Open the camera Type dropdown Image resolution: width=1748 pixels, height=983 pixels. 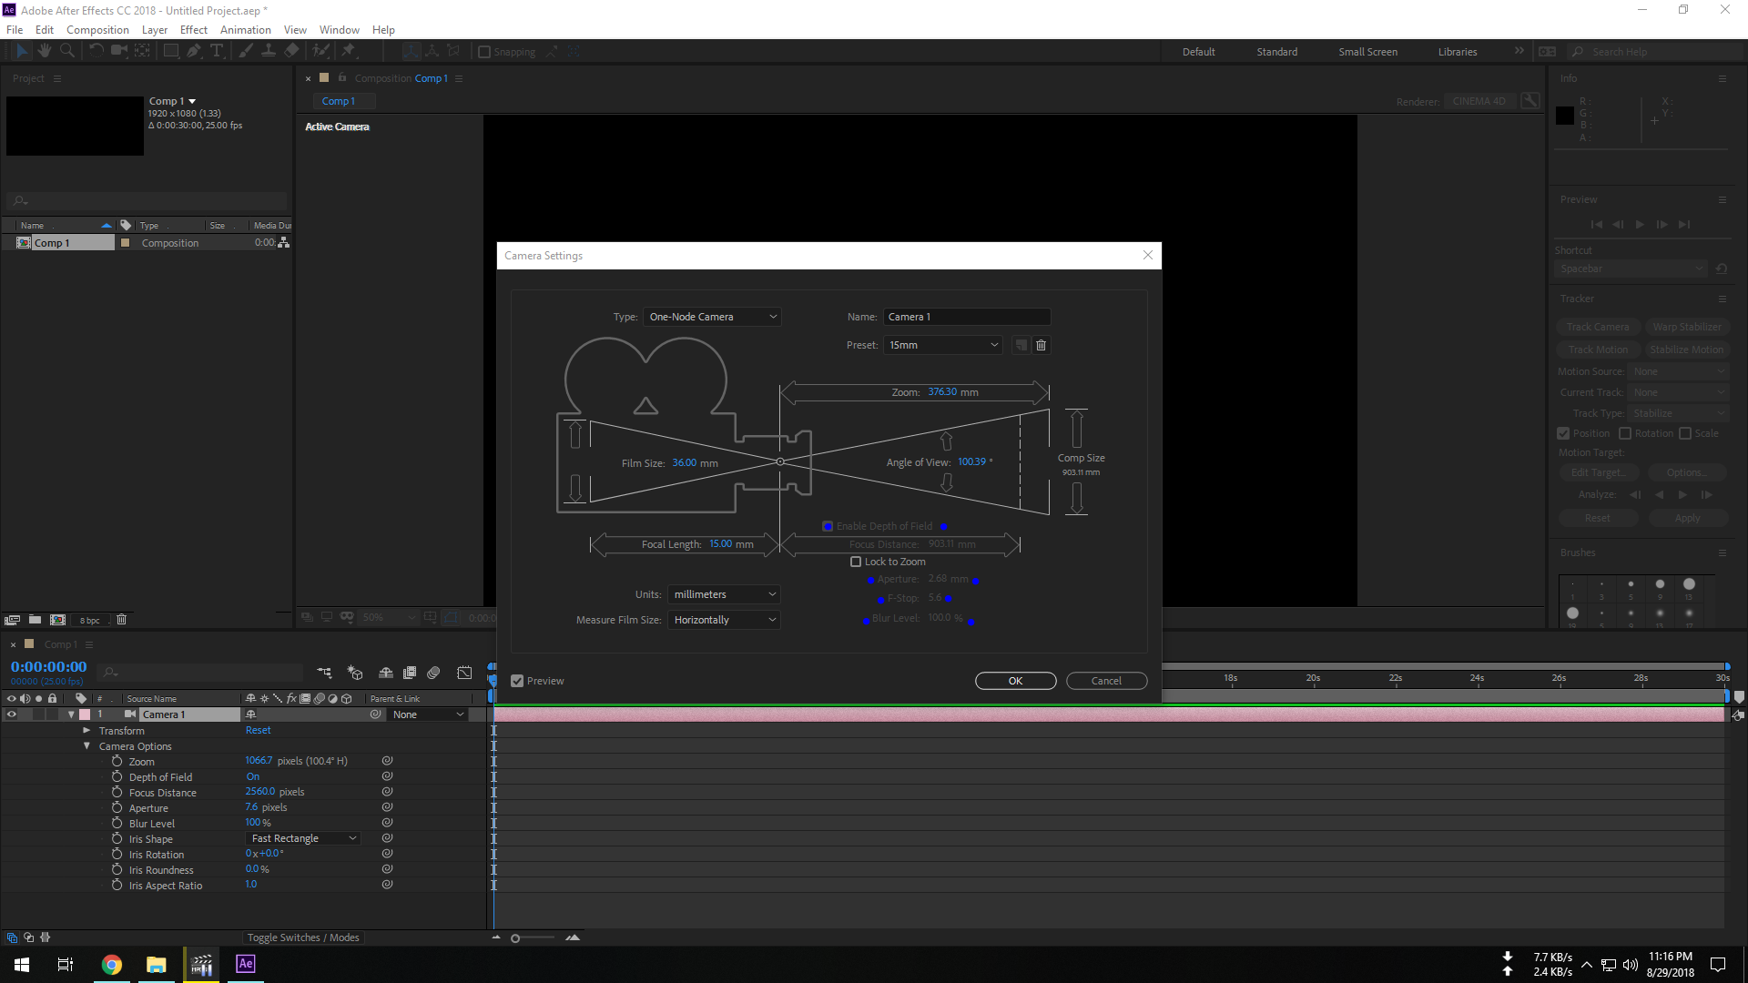[712, 317]
